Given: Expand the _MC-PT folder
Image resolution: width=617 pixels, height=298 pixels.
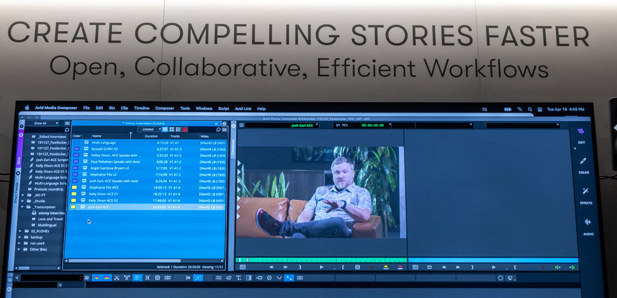Looking at the screenshot, I should (x=23, y=195).
